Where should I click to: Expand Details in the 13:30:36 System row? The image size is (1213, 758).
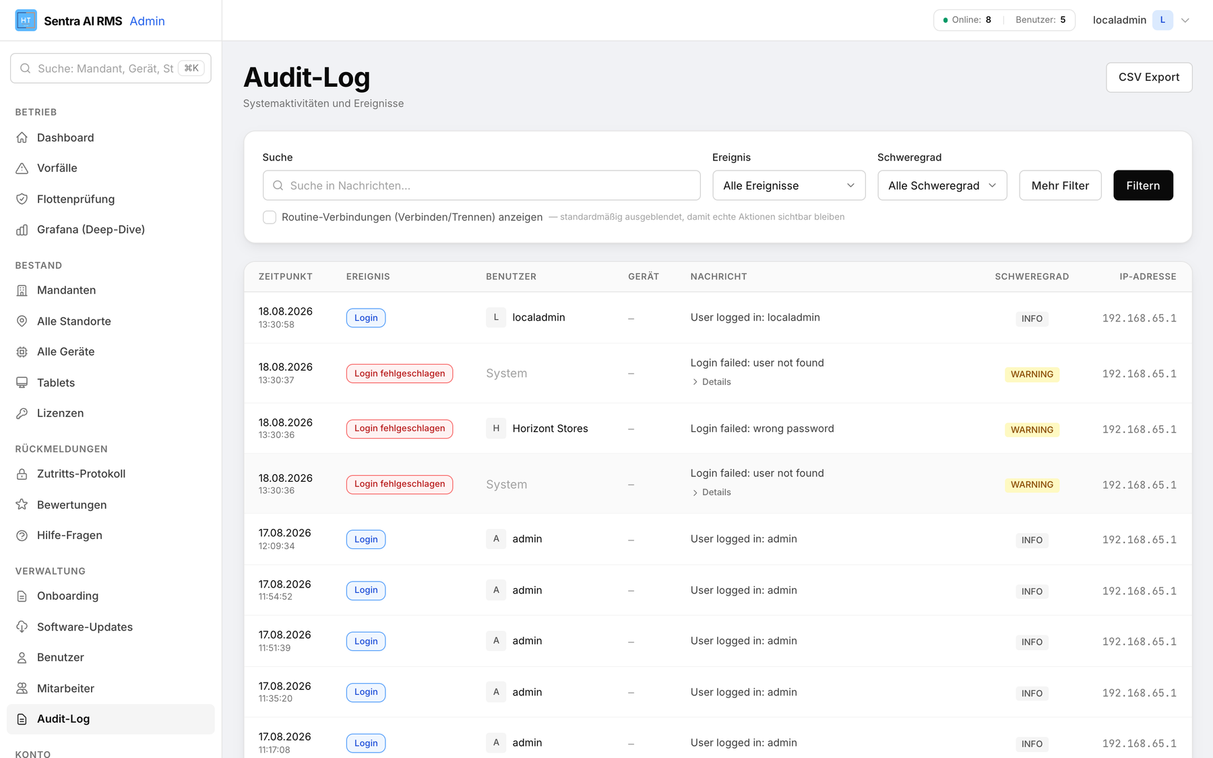coord(712,493)
